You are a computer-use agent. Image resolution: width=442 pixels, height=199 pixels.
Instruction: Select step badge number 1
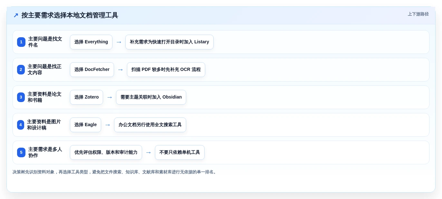[21, 42]
